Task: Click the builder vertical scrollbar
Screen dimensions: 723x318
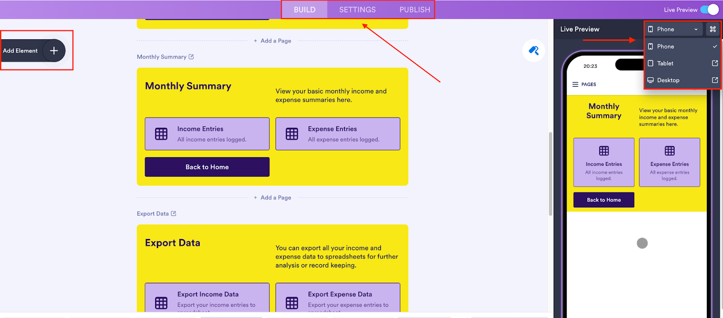Action: (550, 174)
